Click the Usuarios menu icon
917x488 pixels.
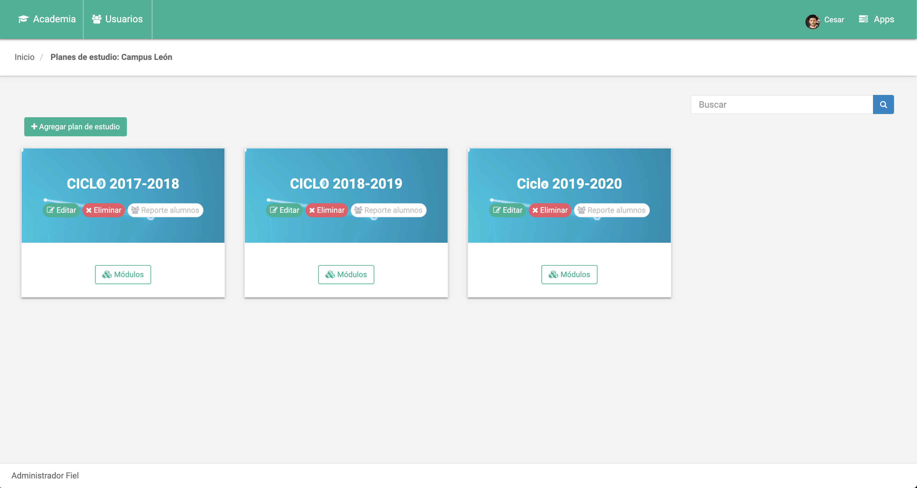pos(96,19)
